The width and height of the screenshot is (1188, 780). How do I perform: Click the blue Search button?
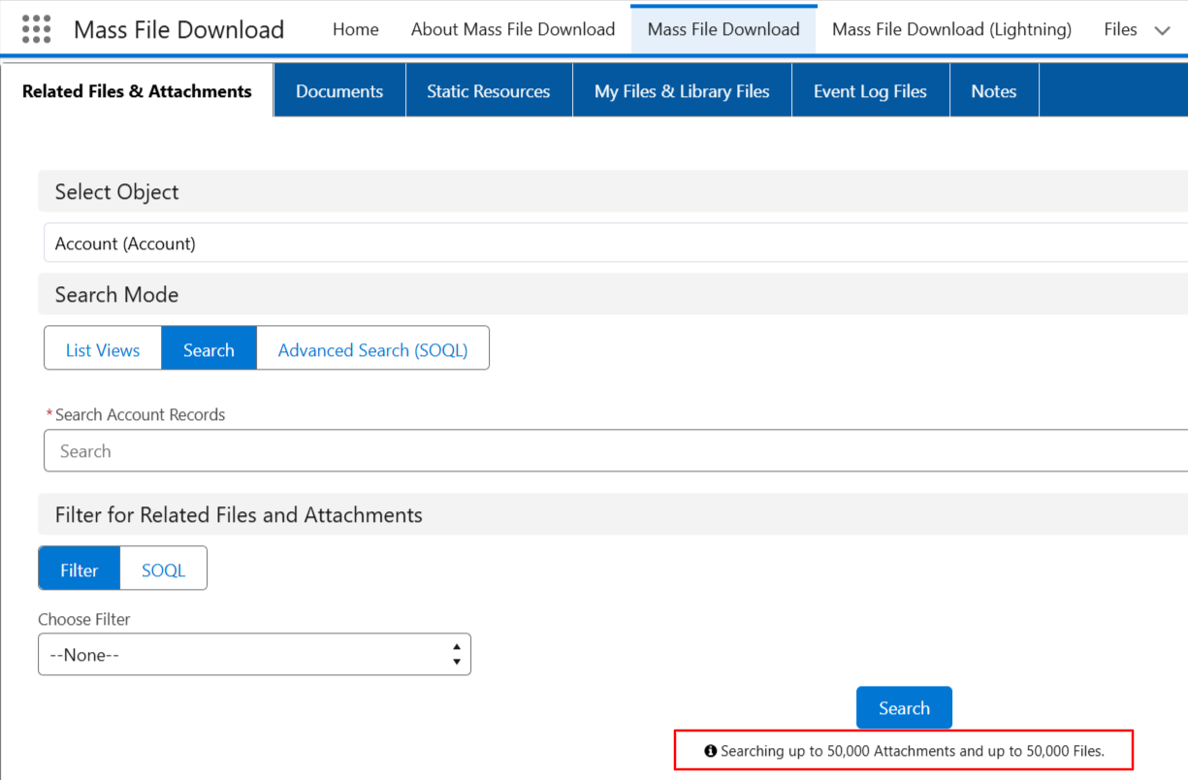click(904, 708)
